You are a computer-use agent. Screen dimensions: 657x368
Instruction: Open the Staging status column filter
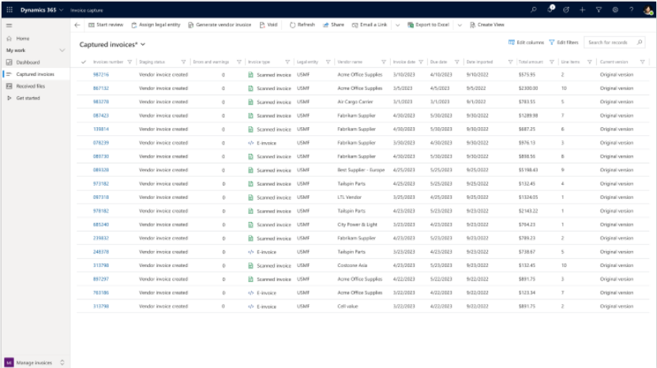(183, 62)
